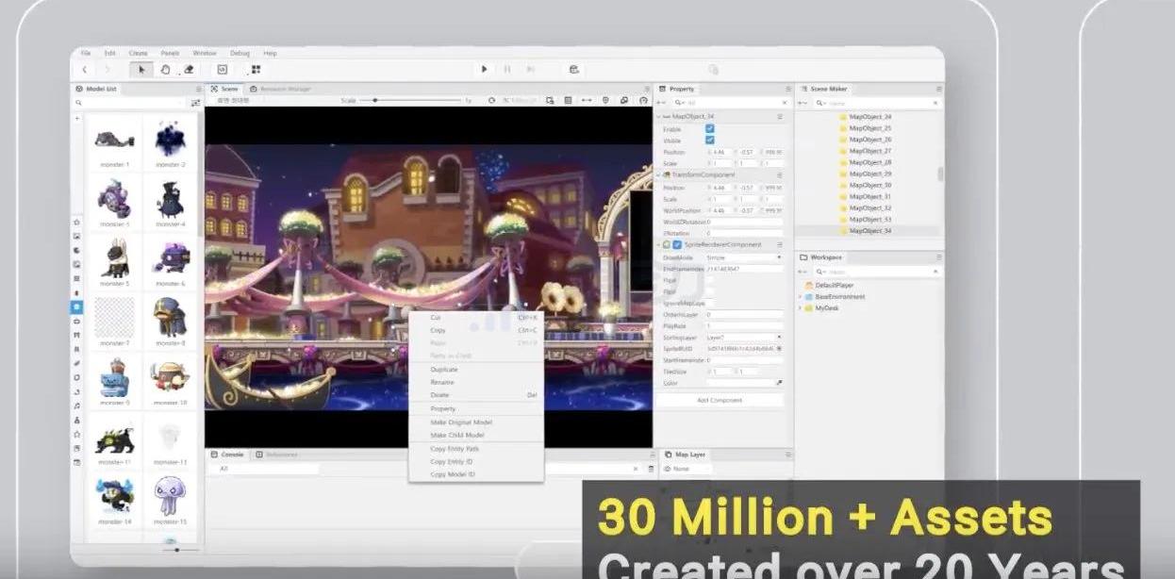Select the arrow selection tool

142,69
